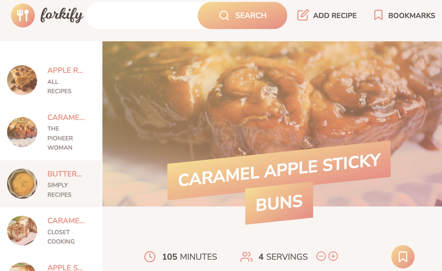This screenshot has width=442, height=271.
Task: Open the ADD RECIPE menu item
Action: point(327,15)
